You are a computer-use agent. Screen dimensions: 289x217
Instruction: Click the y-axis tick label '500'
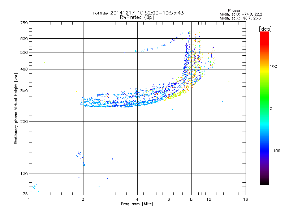pos(24,52)
